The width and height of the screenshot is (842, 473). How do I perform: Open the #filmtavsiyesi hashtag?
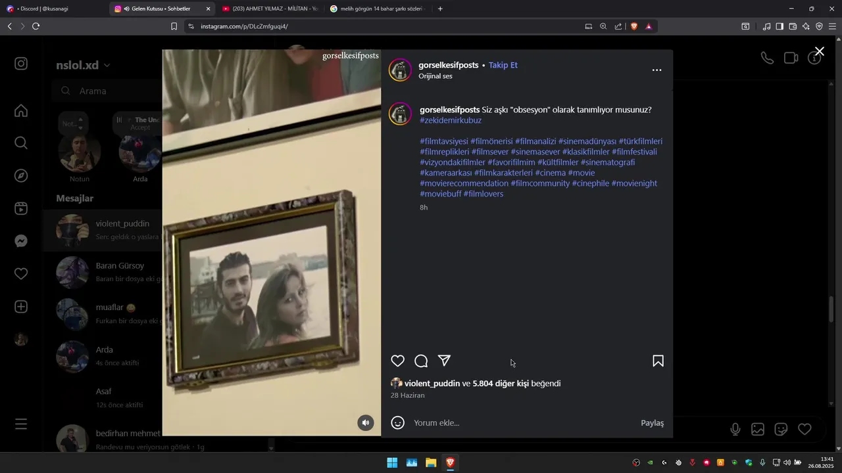pyautogui.click(x=444, y=141)
